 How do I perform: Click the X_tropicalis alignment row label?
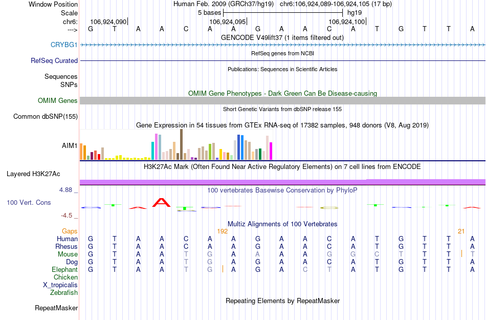pyautogui.click(x=60, y=285)
